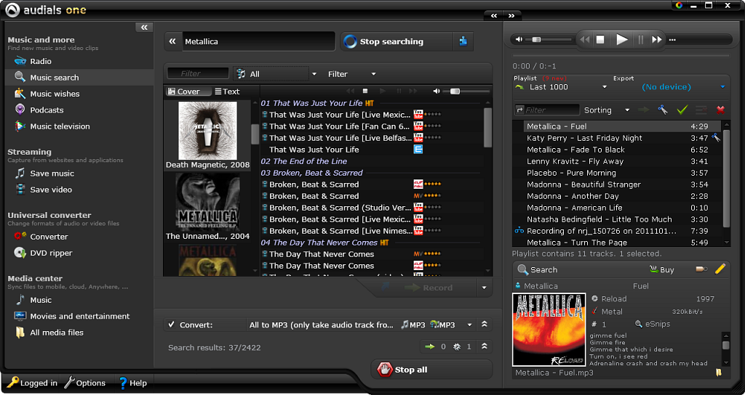Collapse the left sidebar panel
The height and width of the screenshot is (395, 745).
coord(144,28)
